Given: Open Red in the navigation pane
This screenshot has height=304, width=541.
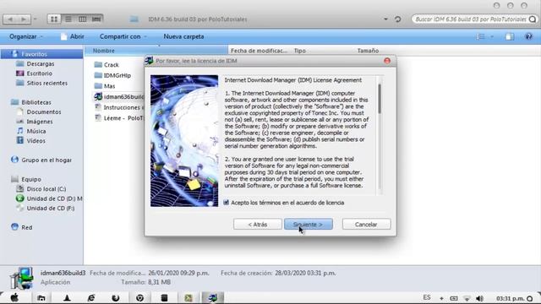Looking at the screenshot, I should point(21,227).
